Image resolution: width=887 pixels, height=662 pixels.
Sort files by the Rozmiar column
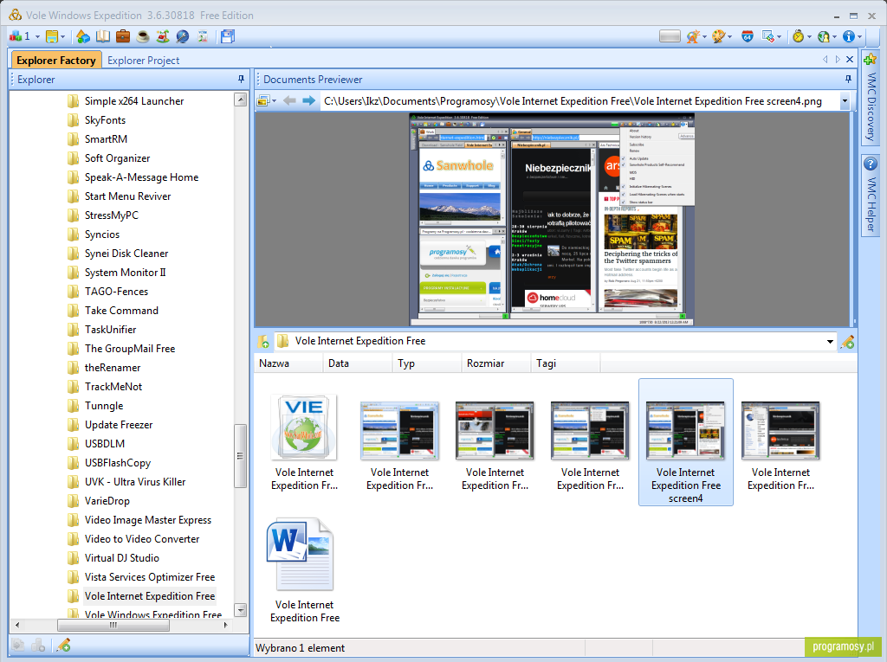coord(496,363)
